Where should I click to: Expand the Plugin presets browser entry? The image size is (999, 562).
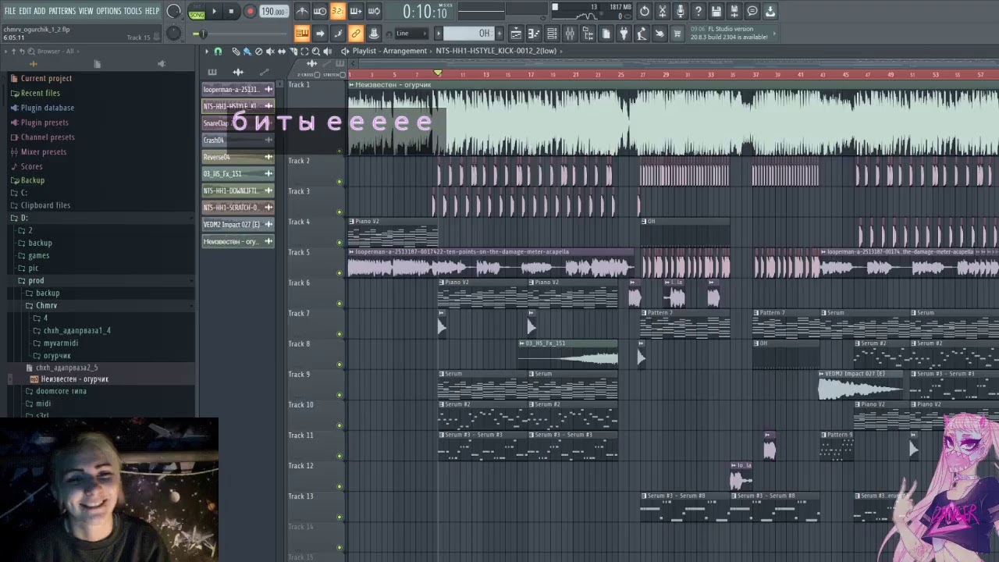44,123
